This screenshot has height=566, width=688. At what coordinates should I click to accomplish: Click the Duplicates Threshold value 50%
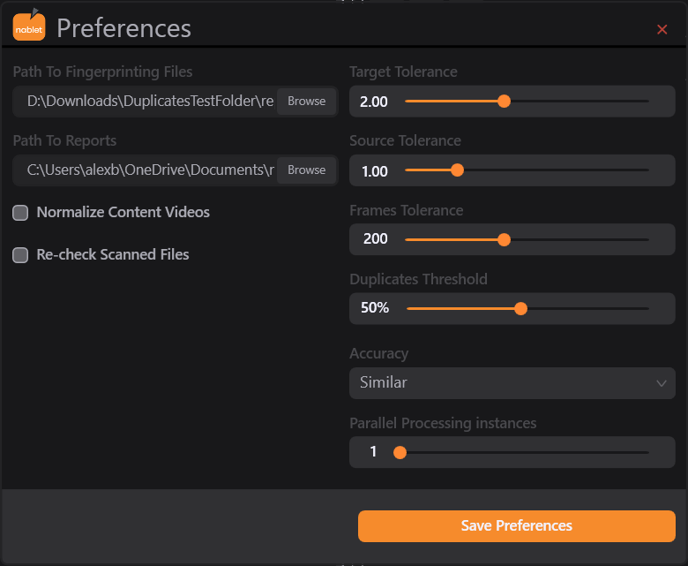(x=375, y=308)
